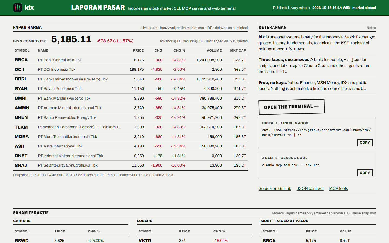
Task: Click the SAHAM TERAKTIF section heading
Action: [31, 213]
